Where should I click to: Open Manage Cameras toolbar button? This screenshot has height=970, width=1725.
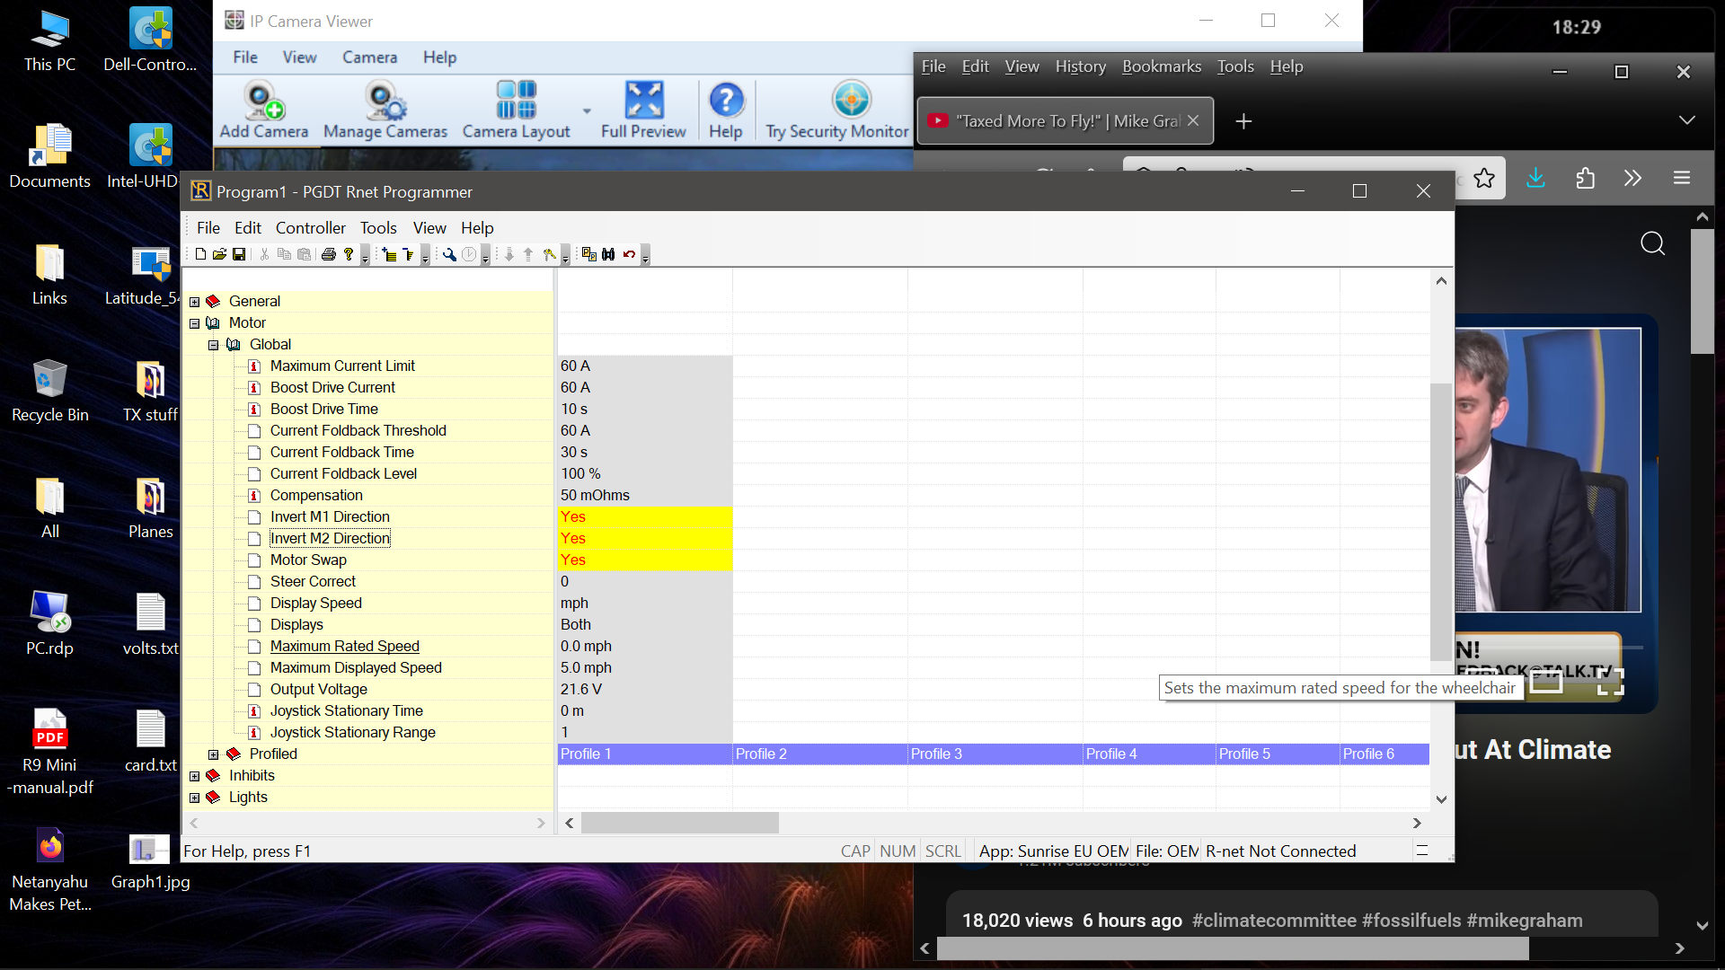pyautogui.click(x=385, y=110)
